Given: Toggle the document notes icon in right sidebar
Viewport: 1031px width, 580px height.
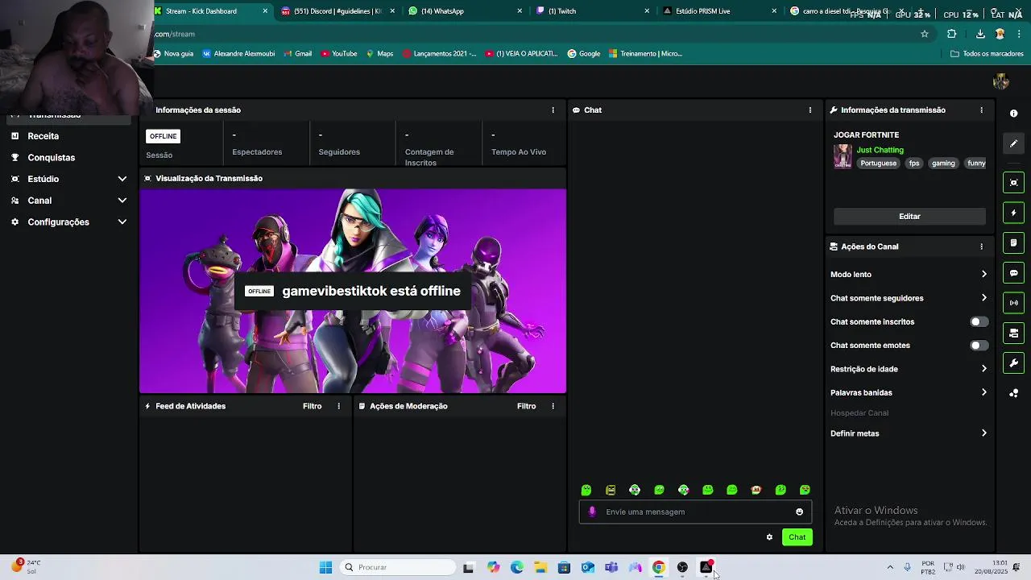Looking at the screenshot, I should pos(1013,242).
